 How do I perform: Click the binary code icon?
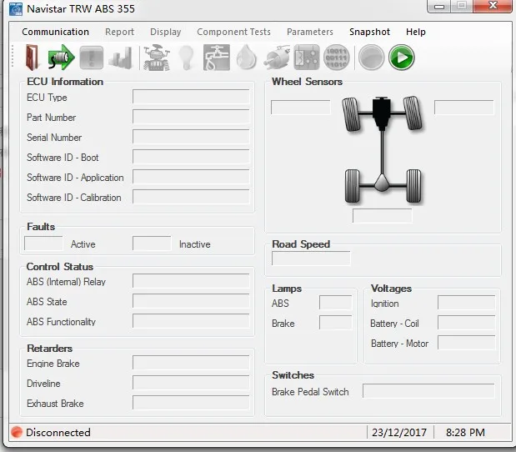pos(336,58)
